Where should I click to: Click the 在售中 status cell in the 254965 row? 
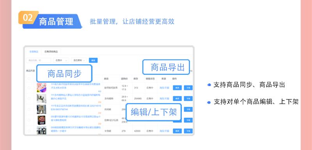pos(150,98)
